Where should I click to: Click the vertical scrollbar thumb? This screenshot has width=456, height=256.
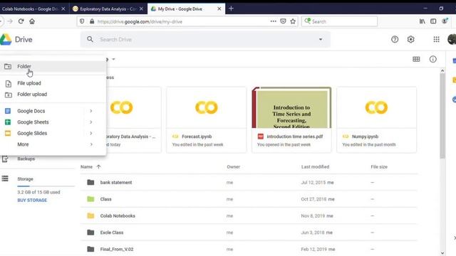[442, 115]
